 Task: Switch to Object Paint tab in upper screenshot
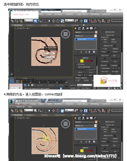pyautogui.click(x=60, y=25)
